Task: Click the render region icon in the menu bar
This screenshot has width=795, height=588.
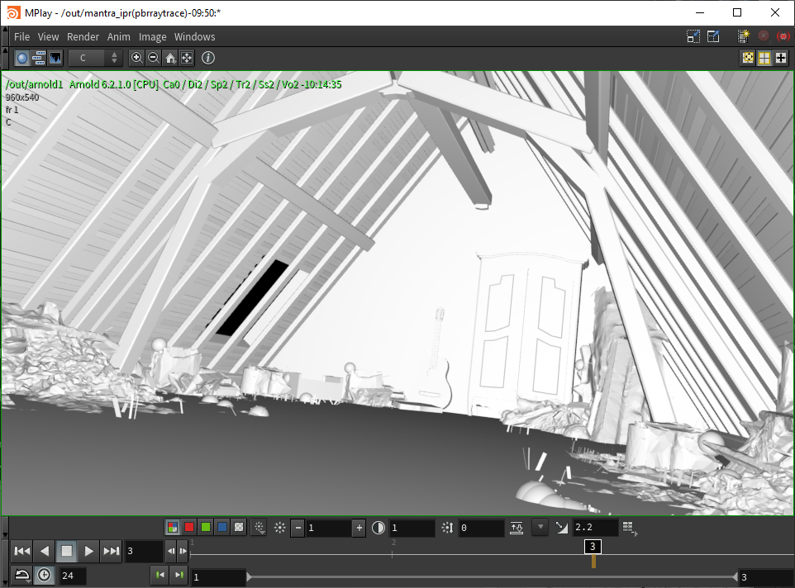Action: [693, 36]
